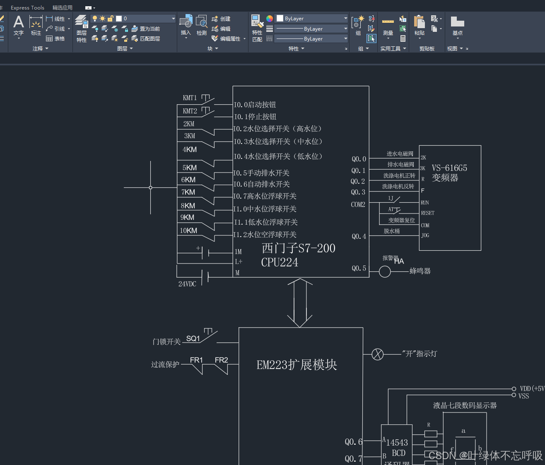Open the 线性 dropdown arrow
Screen dimensions: 545x465
click(69, 19)
